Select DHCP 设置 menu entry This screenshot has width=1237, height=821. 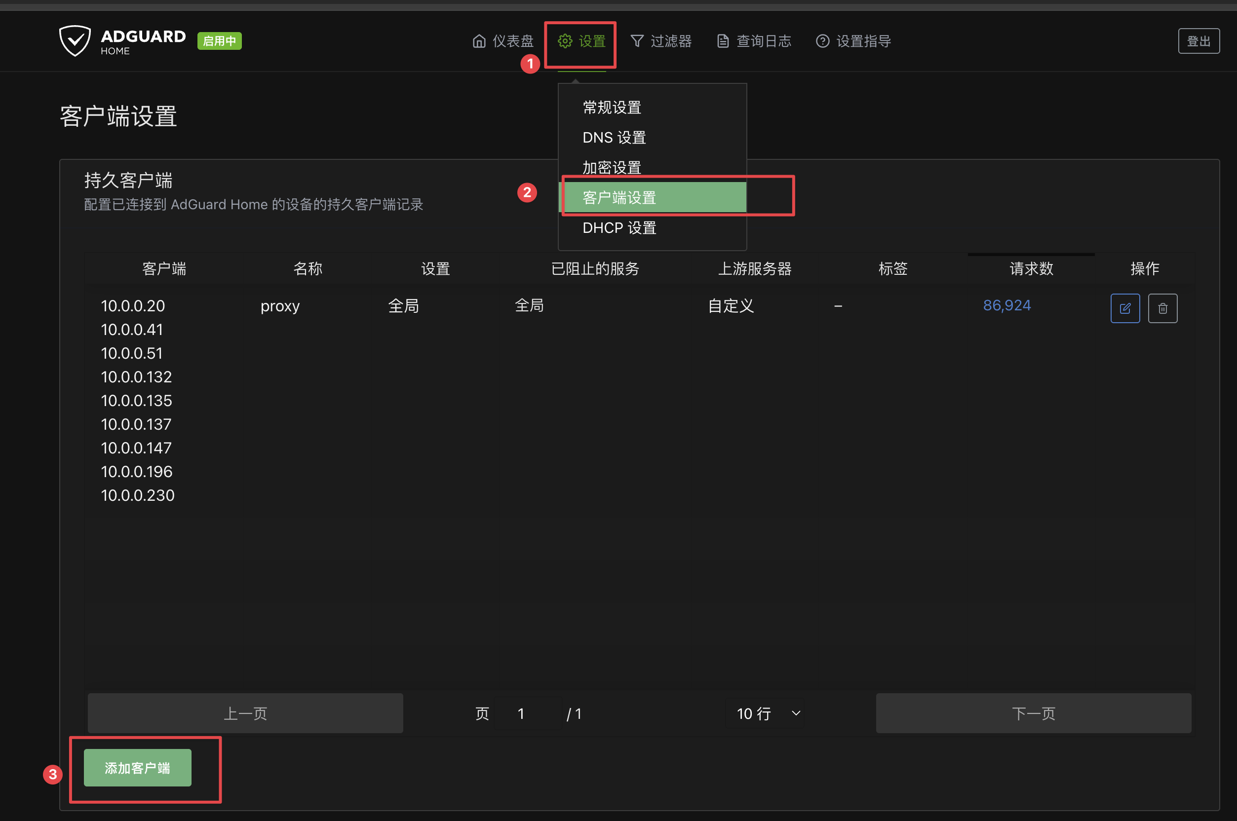(x=619, y=228)
